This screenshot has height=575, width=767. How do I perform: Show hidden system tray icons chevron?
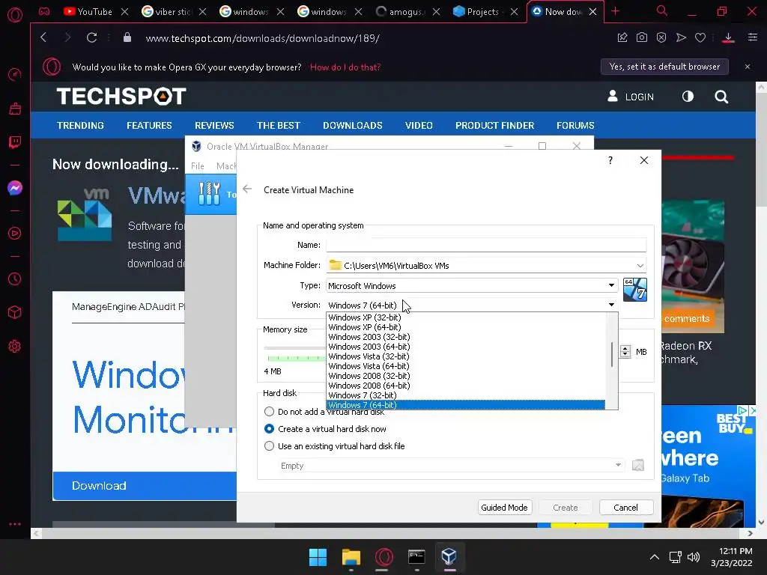click(x=655, y=557)
